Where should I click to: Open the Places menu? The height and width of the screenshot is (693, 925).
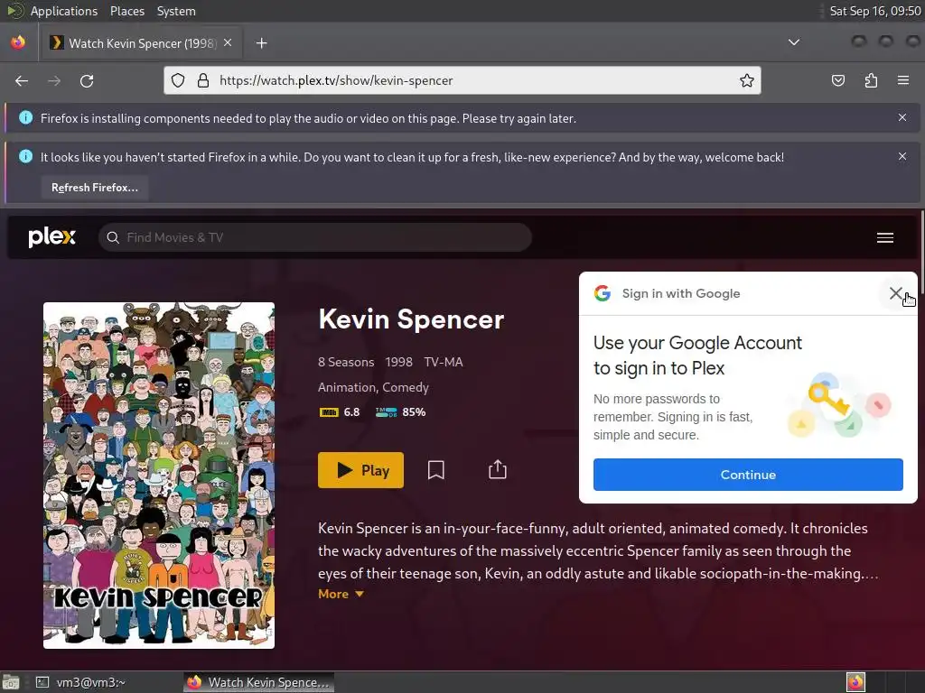tap(126, 11)
